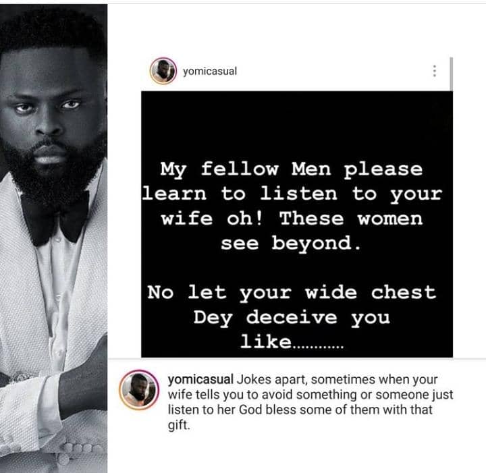Image resolution: width=486 pixels, height=473 pixels.
Task: Click the final caption word "gift."
Action: (179, 425)
